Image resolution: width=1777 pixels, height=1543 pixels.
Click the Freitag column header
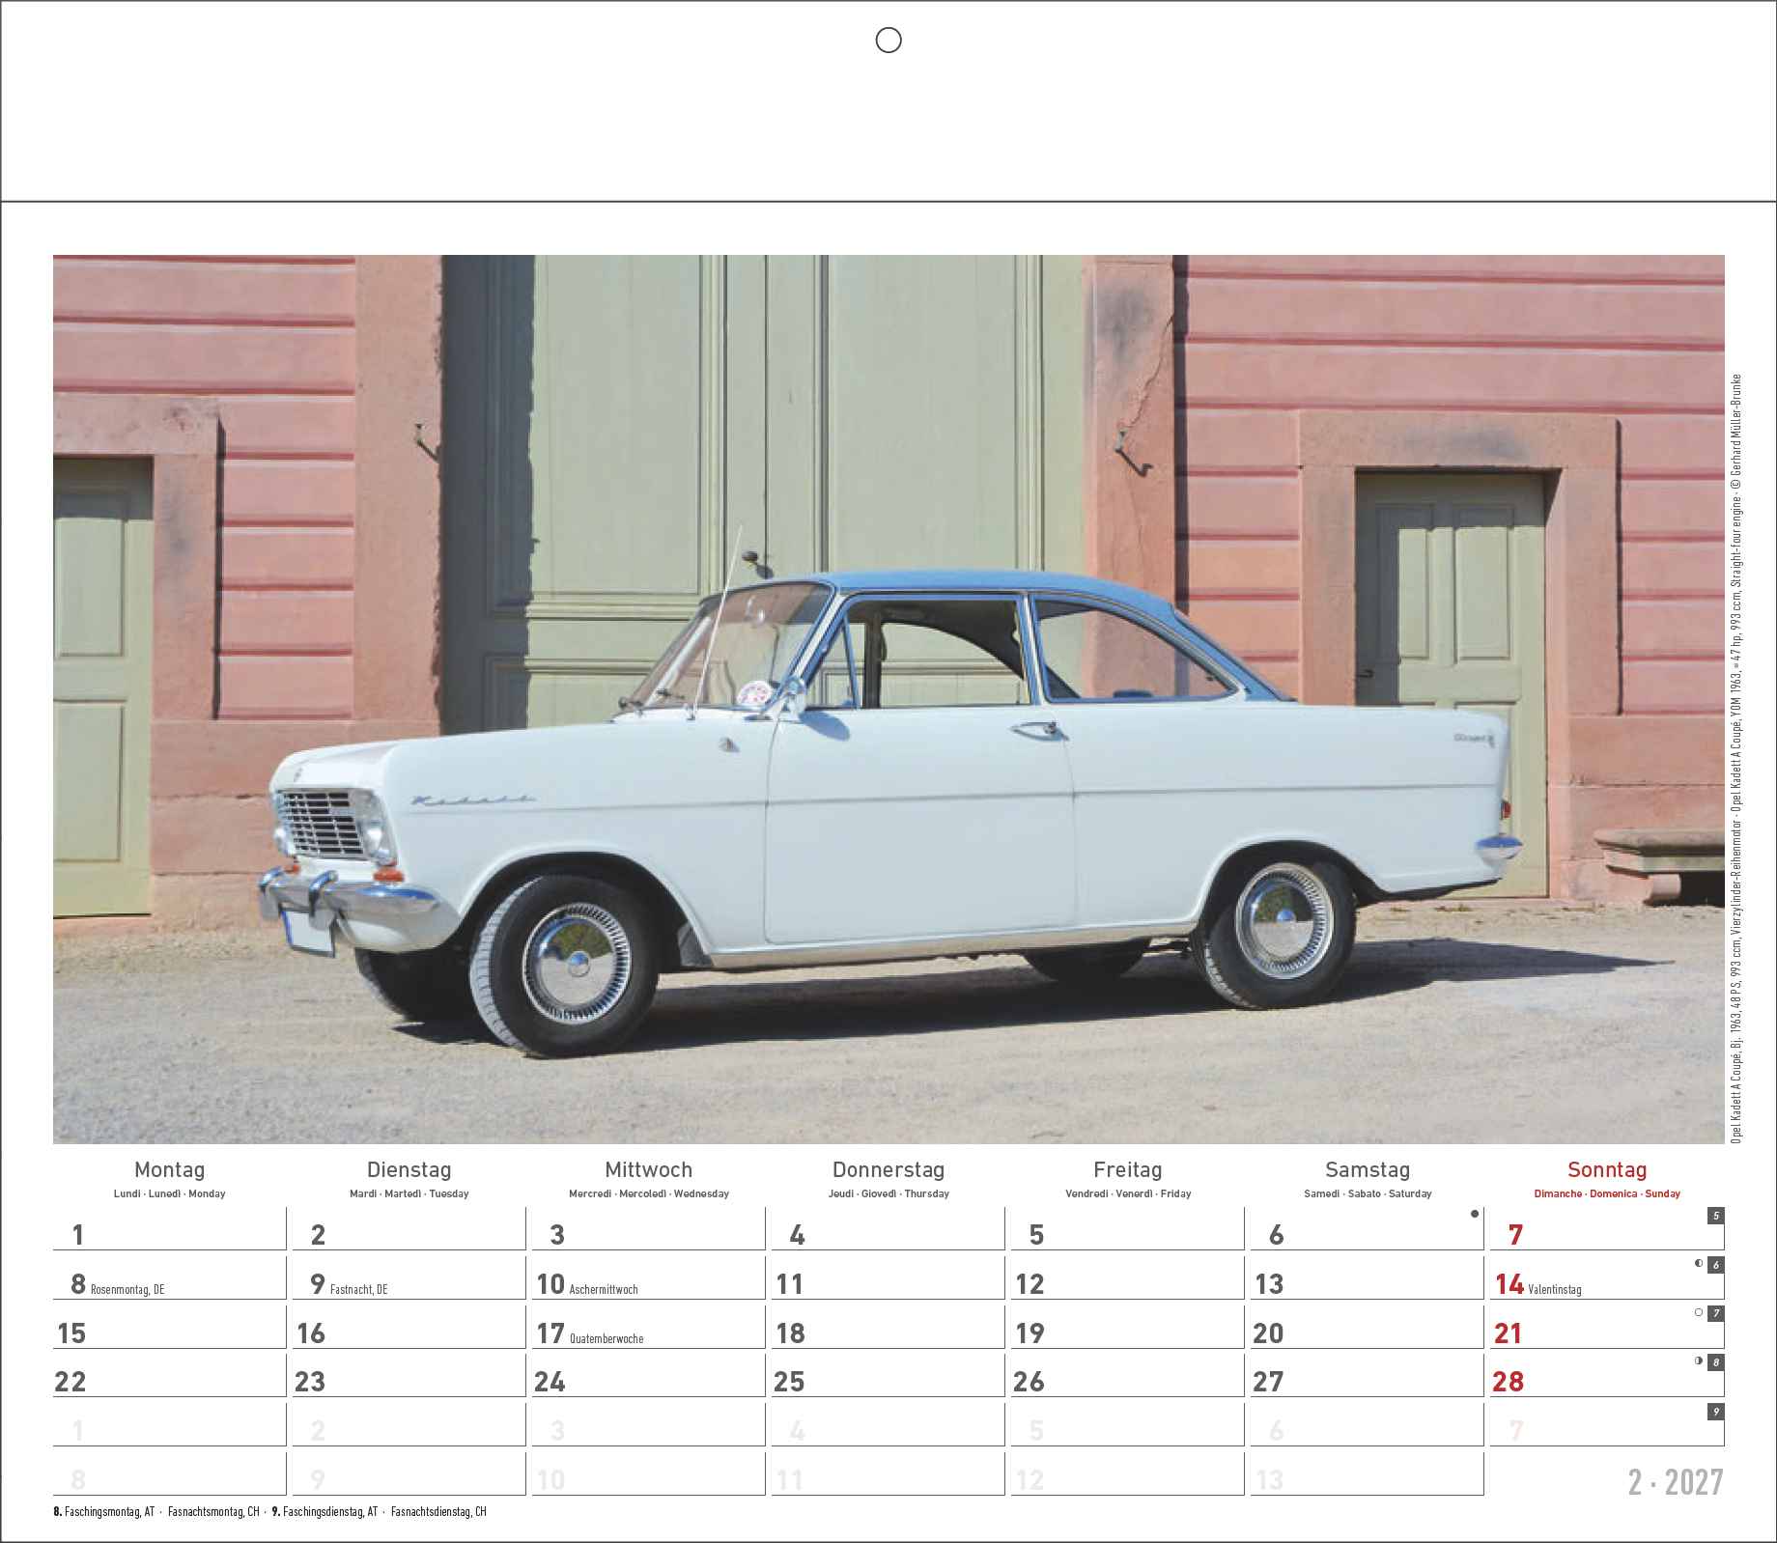click(1128, 1170)
